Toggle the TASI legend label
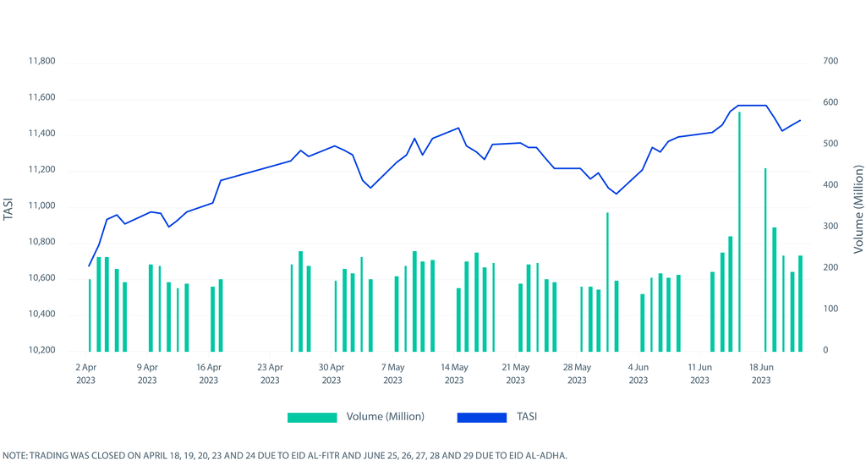 pos(527,417)
